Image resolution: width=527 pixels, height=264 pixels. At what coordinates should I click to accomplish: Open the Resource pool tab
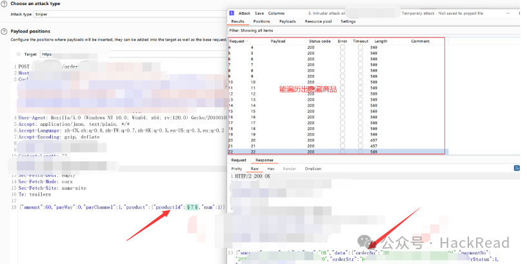coord(318,21)
